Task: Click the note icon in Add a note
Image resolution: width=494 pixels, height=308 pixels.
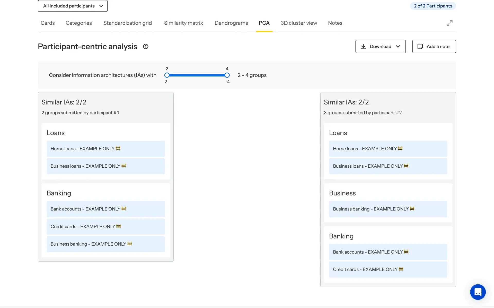Action: [420, 46]
